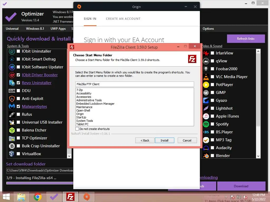Click the Spotify green logo icon
Viewport: 270px width, 202px height.
click(206, 124)
